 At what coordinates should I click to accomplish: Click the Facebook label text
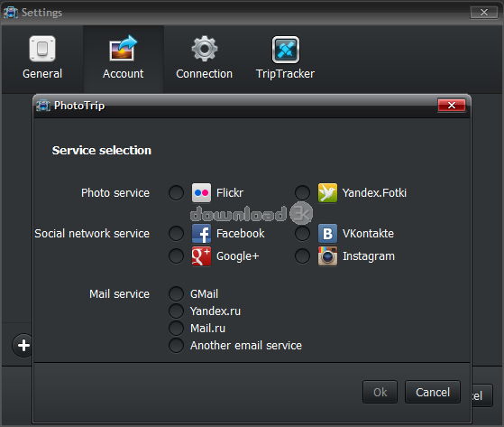(241, 233)
